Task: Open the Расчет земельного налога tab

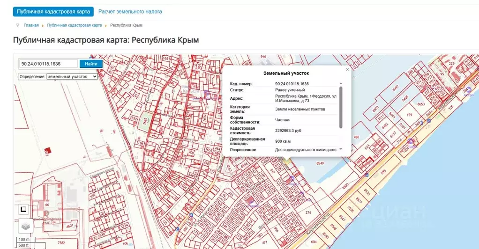Action: coord(130,12)
